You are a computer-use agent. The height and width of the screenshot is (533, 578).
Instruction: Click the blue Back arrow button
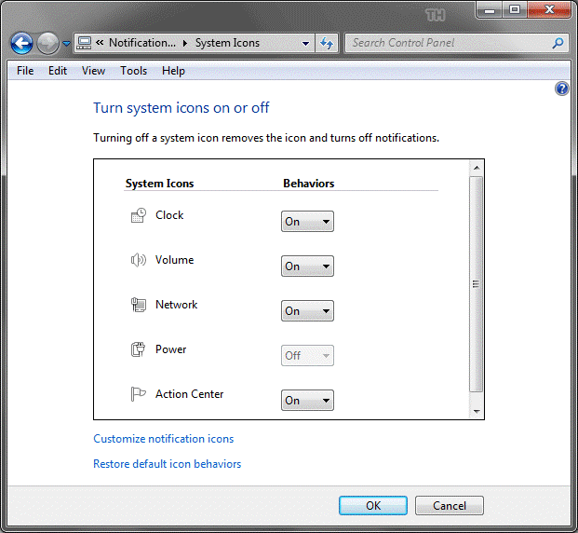[x=21, y=43]
